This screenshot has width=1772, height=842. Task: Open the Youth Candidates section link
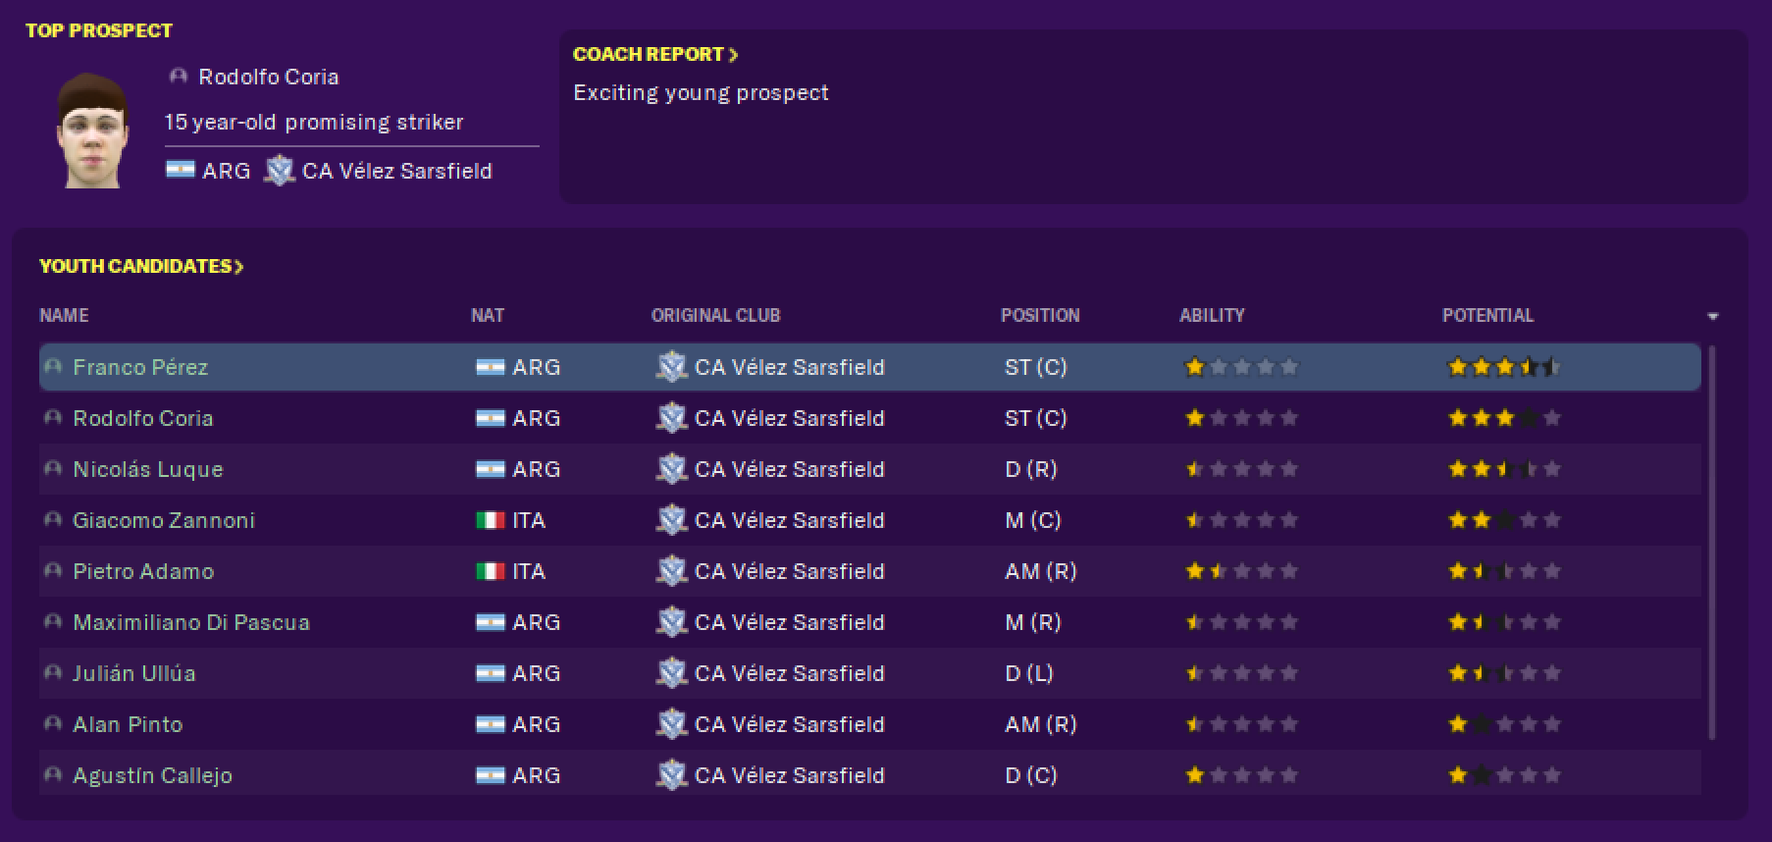141,266
